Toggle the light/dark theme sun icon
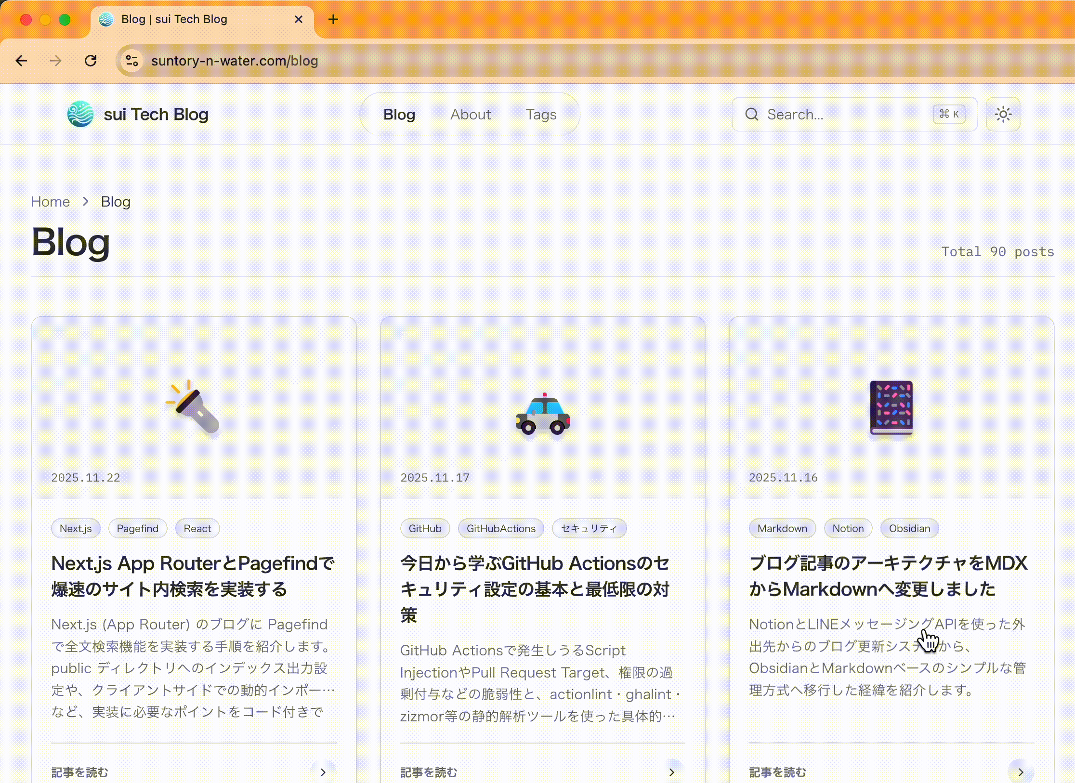Viewport: 1075px width, 783px height. tap(1003, 115)
